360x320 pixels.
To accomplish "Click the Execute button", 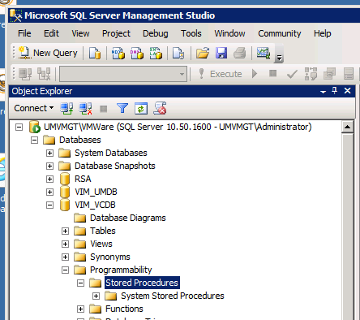I will point(221,74).
